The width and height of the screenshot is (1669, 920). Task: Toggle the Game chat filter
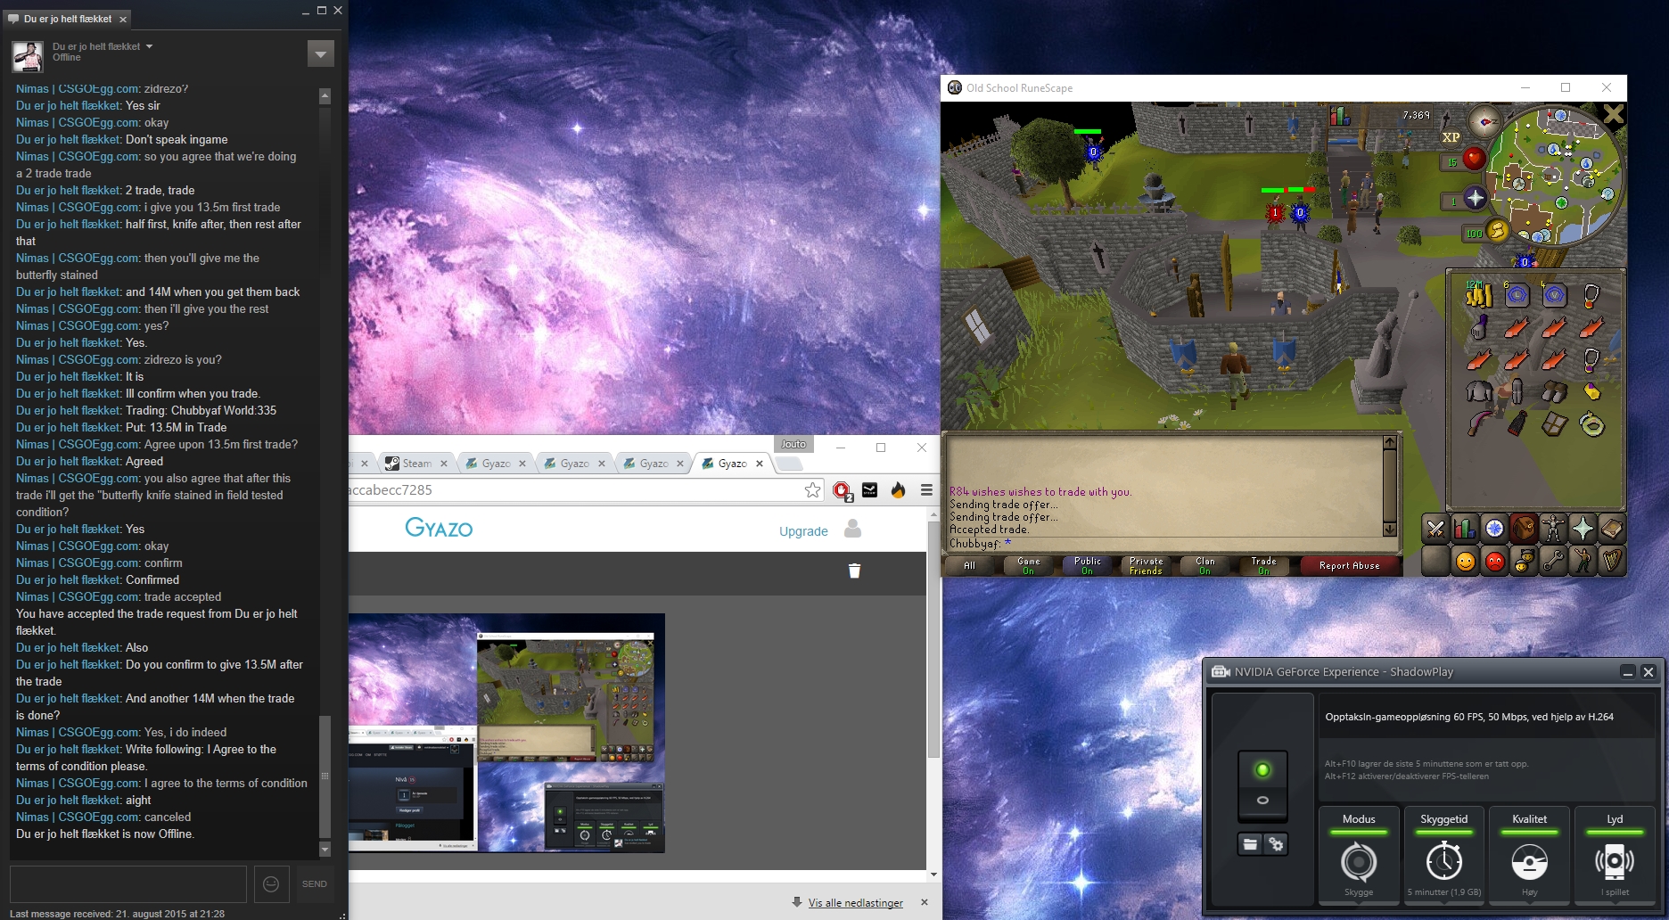[1028, 565]
